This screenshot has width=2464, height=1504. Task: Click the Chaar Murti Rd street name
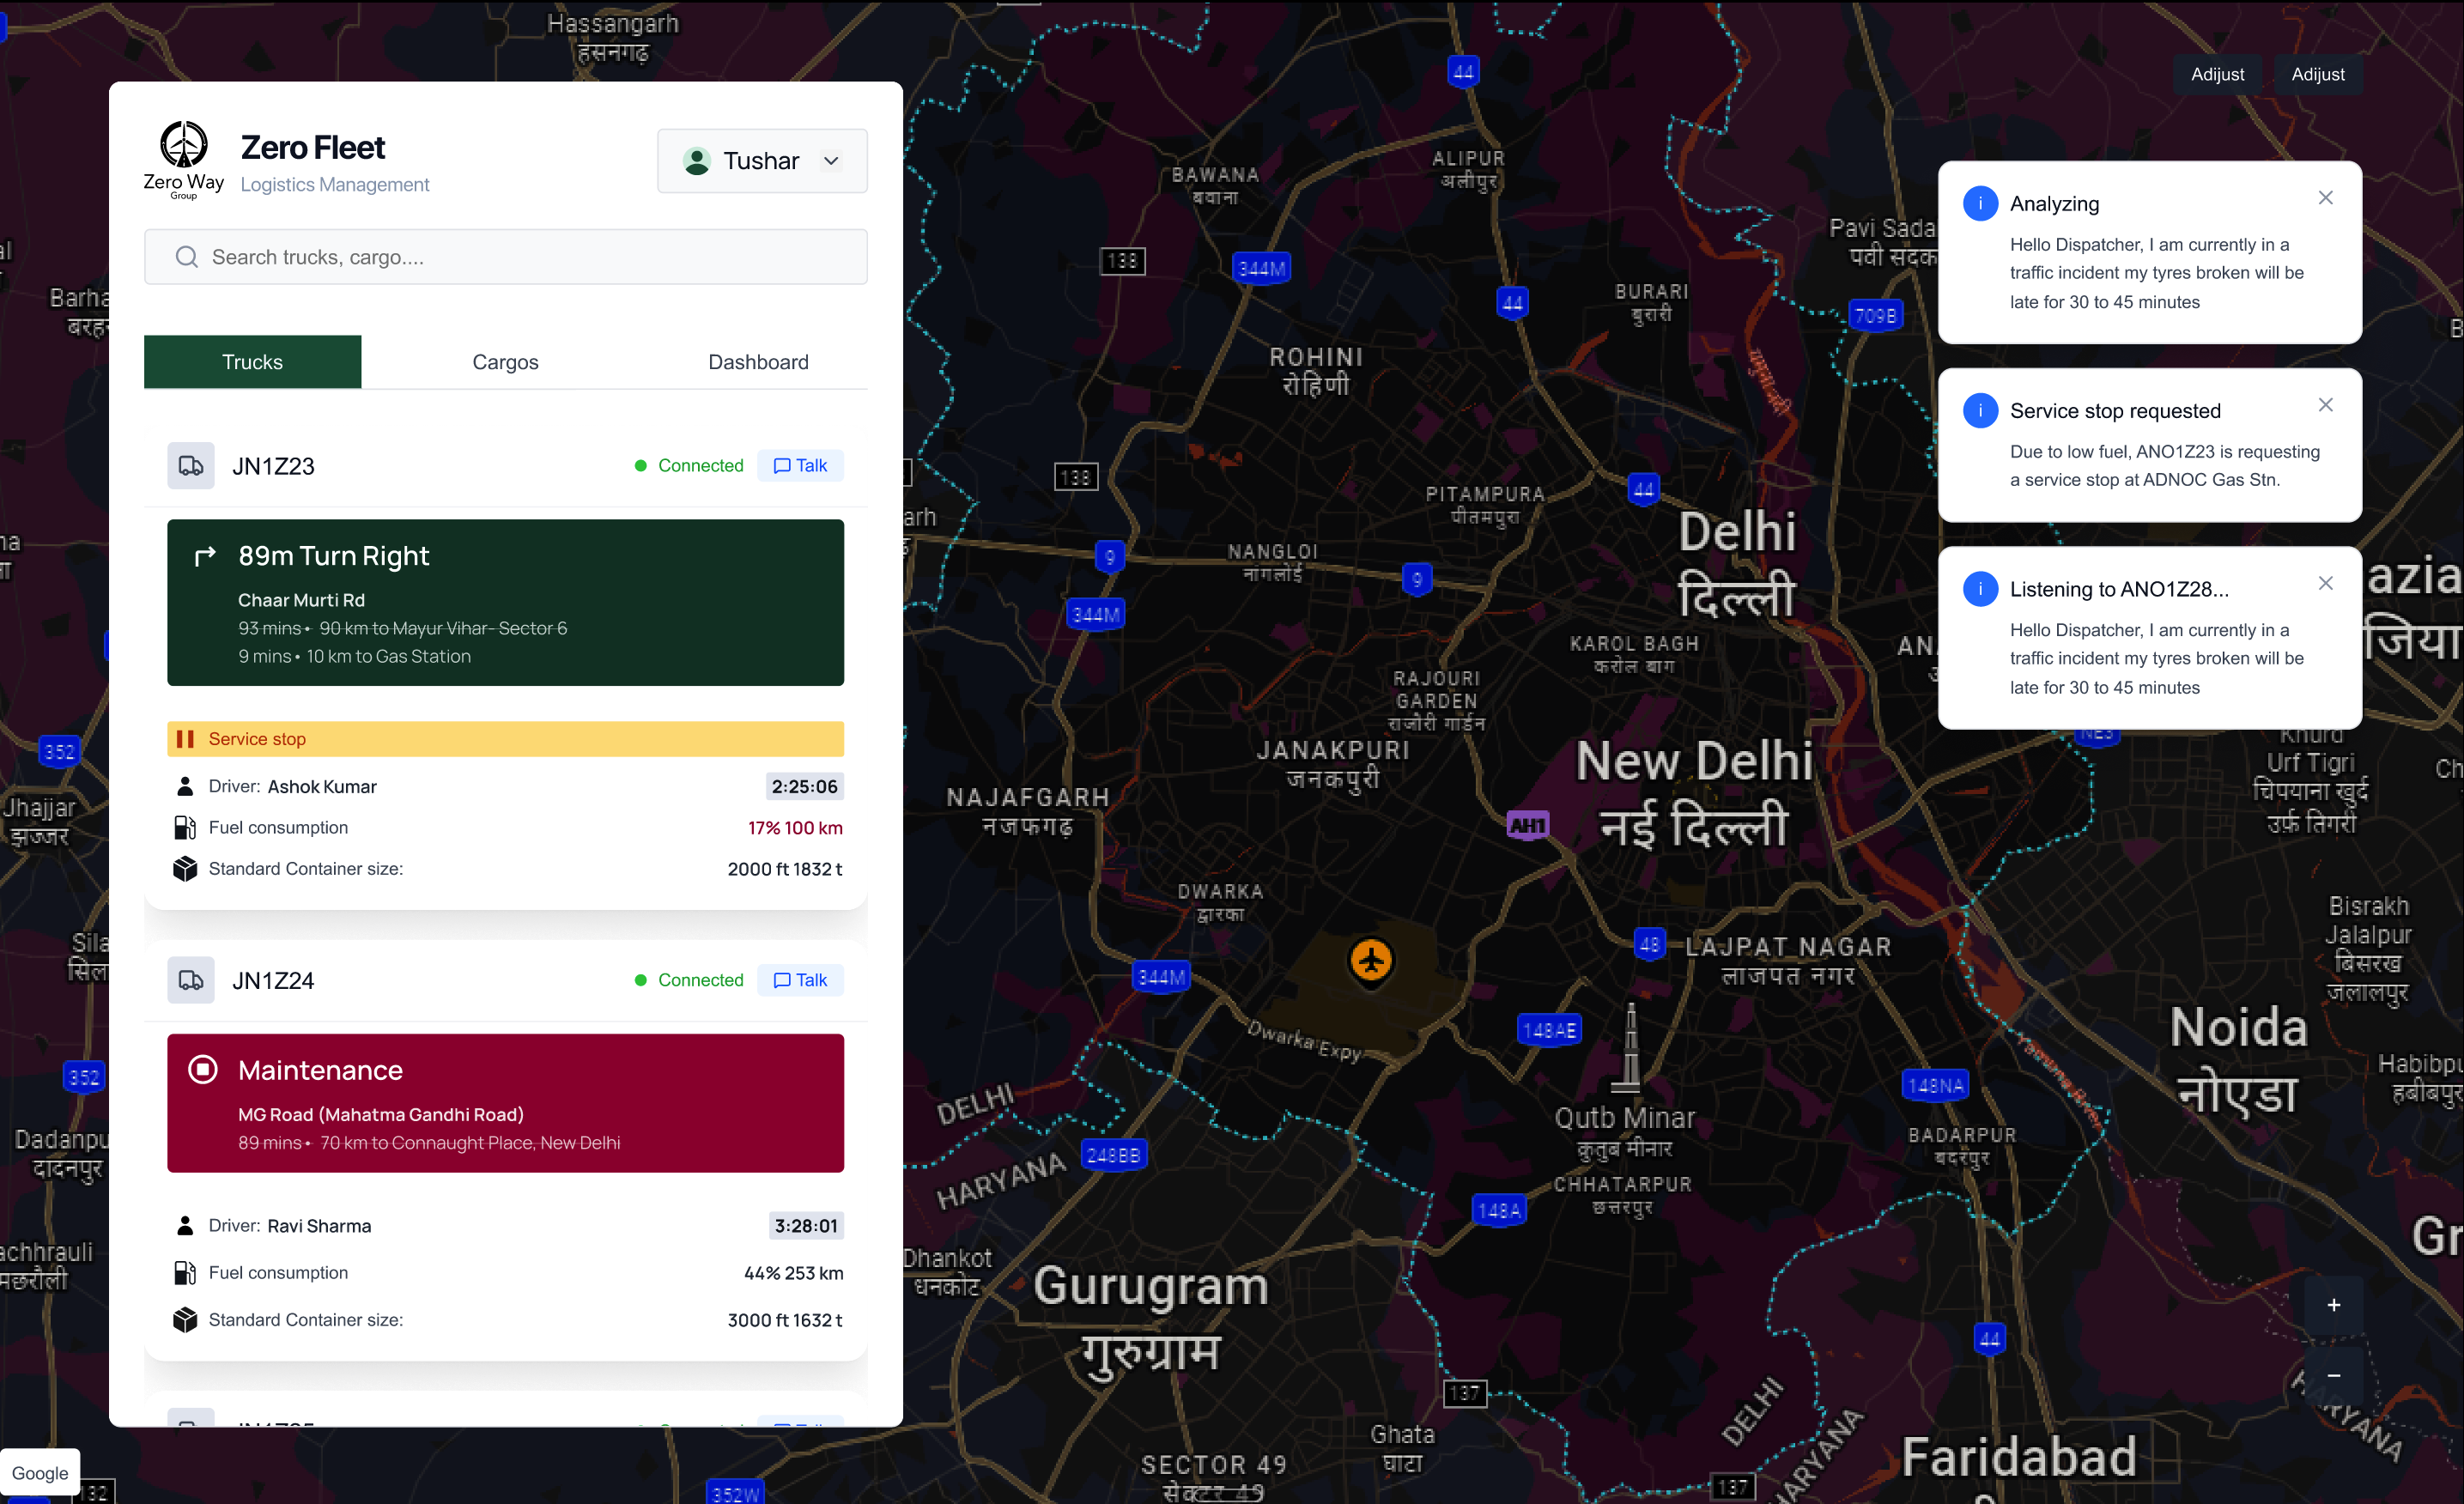[x=301, y=600]
